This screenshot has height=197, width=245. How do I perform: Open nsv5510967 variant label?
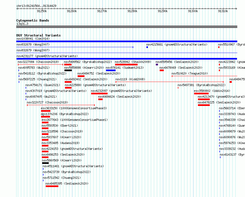click(x=232, y=44)
